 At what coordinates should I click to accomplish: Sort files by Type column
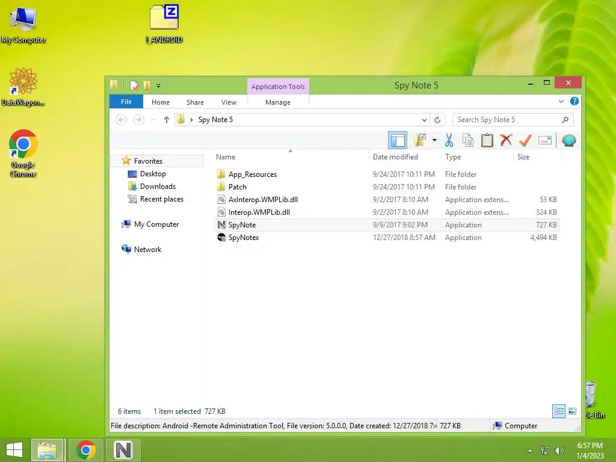[453, 157]
